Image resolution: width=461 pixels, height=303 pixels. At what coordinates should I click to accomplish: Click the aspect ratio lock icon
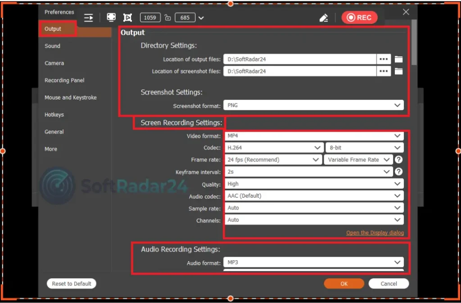pos(167,18)
